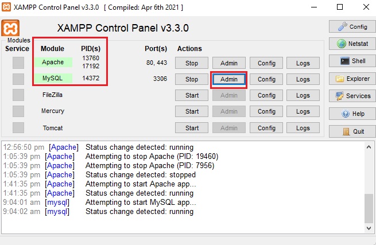View Apache Logs
Viewport: 376px width, 245px height.
click(x=303, y=63)
